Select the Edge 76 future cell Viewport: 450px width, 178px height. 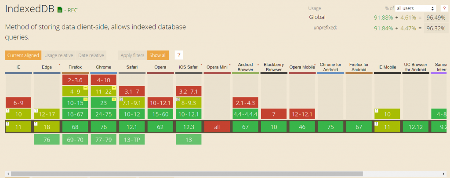pyautogui.click(x=47, y=139)
